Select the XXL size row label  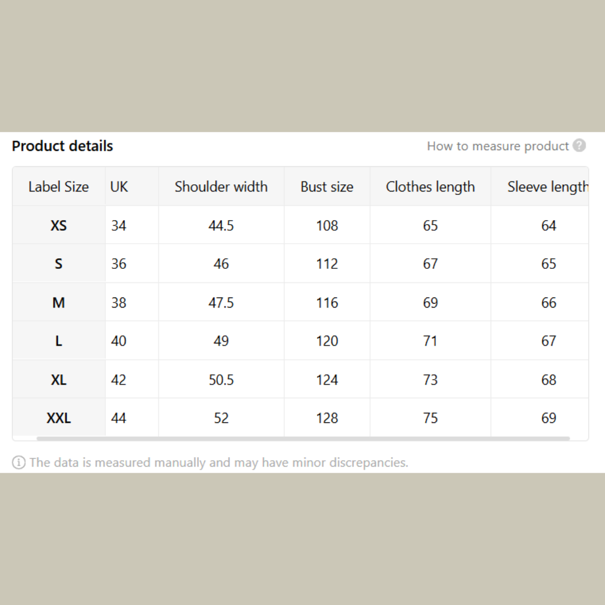[59, 418]
